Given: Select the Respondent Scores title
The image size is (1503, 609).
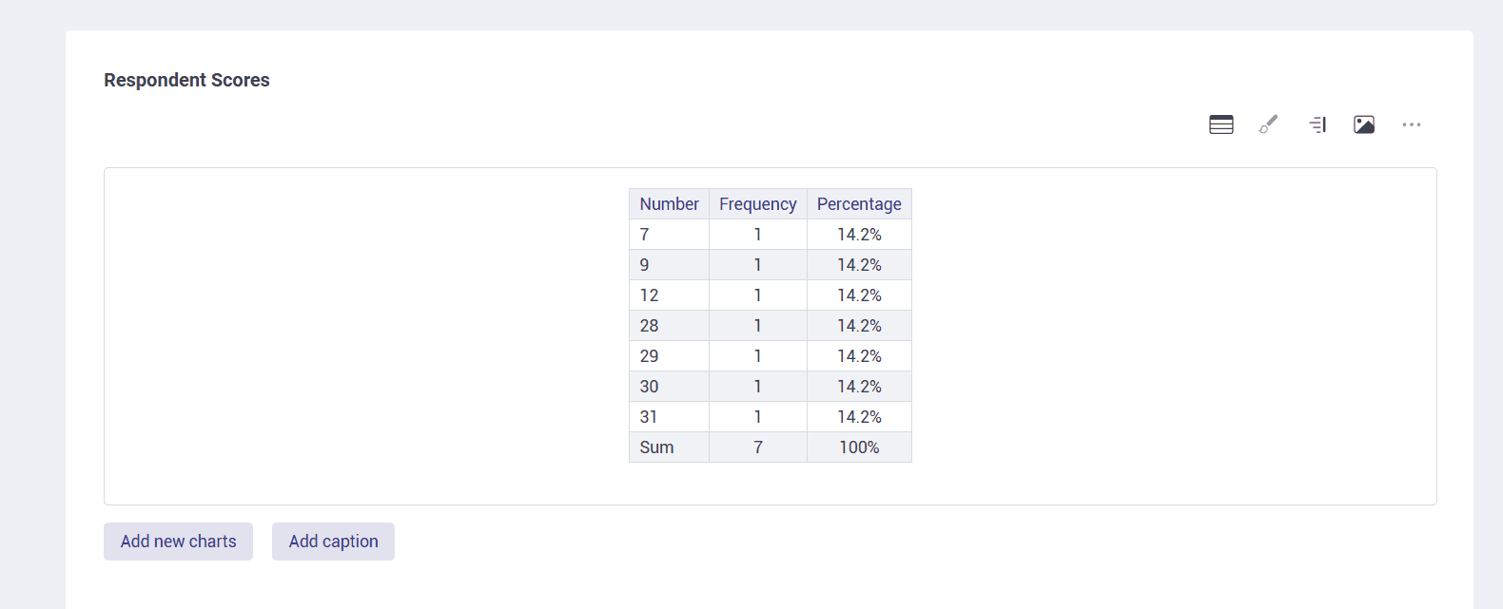Looking at the screenshot, I should [186, 80].
